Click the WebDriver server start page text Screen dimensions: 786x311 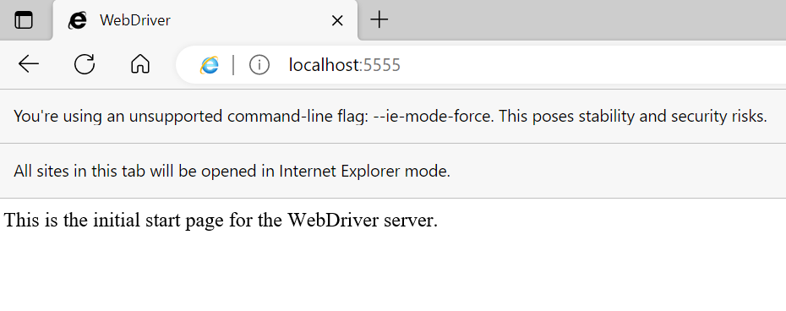[221, 221]
